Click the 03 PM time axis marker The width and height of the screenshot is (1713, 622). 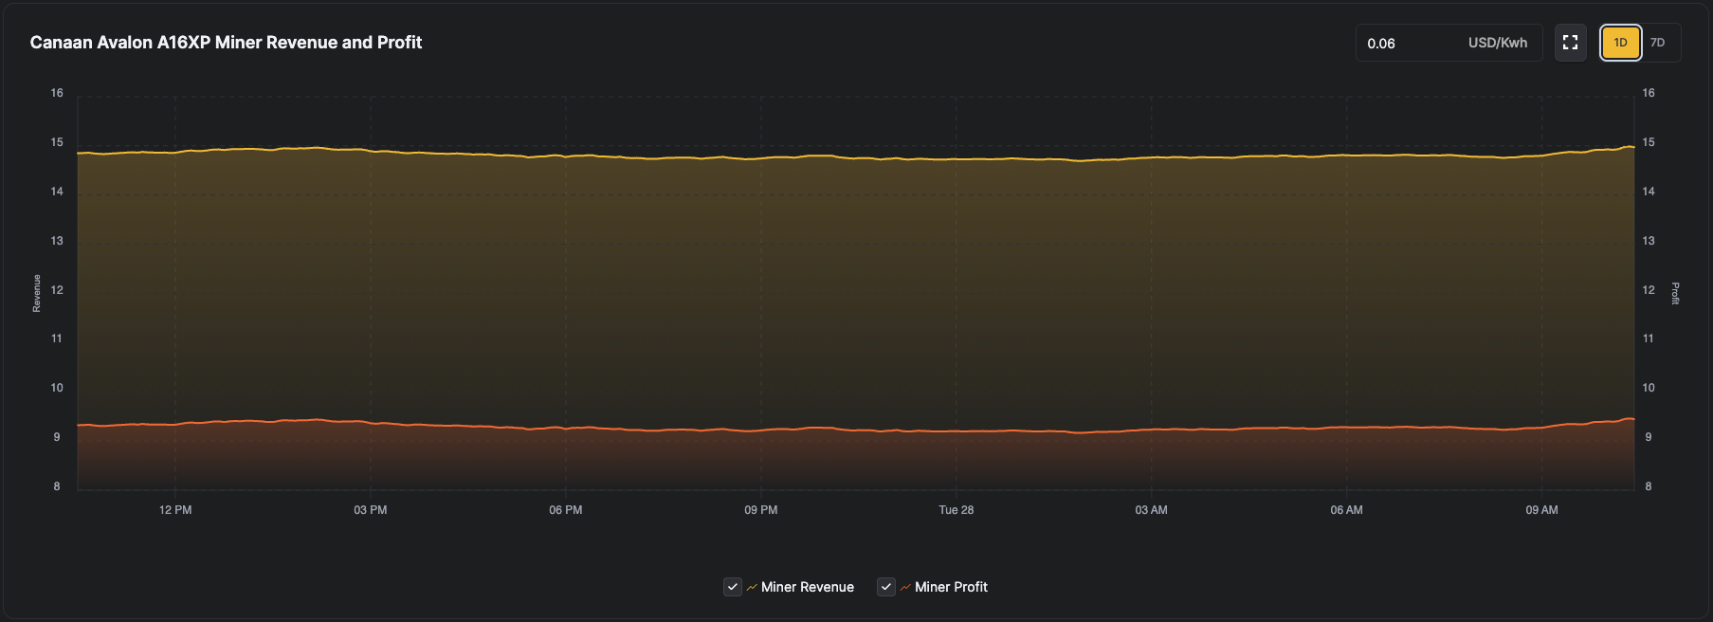pos(371,510)
